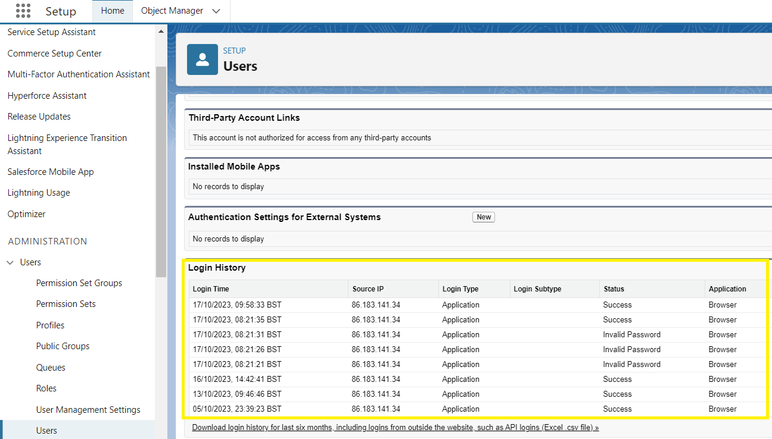Click login time 16/10/2023, 14:42:41 BST

coord(237,380)
